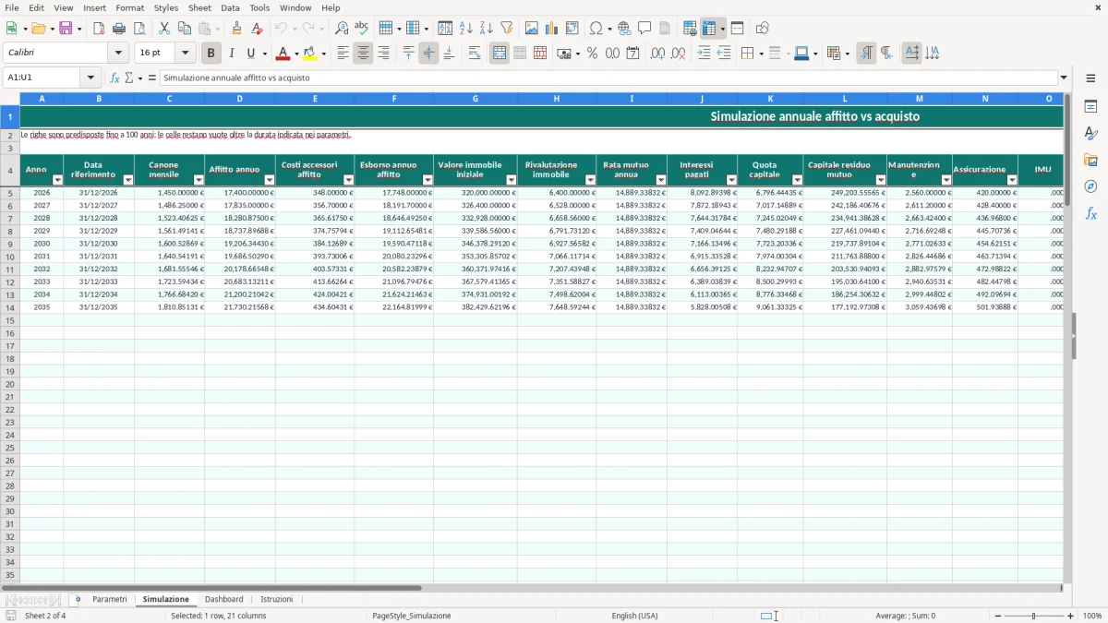Click the Copy icon

[184, 29]
